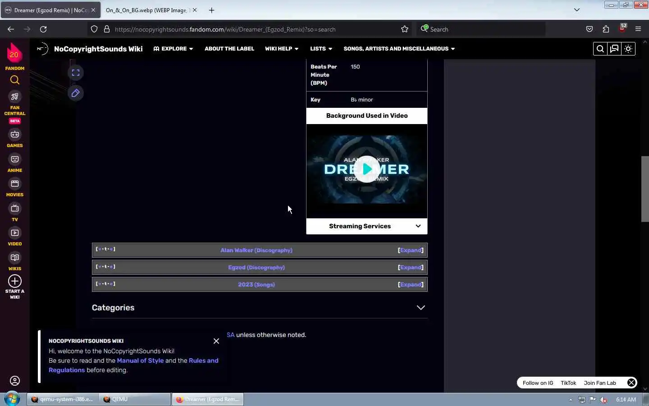Click the page vertical scrollbar thumb
The height and width of the screenshot is (406, 649).
645,189
